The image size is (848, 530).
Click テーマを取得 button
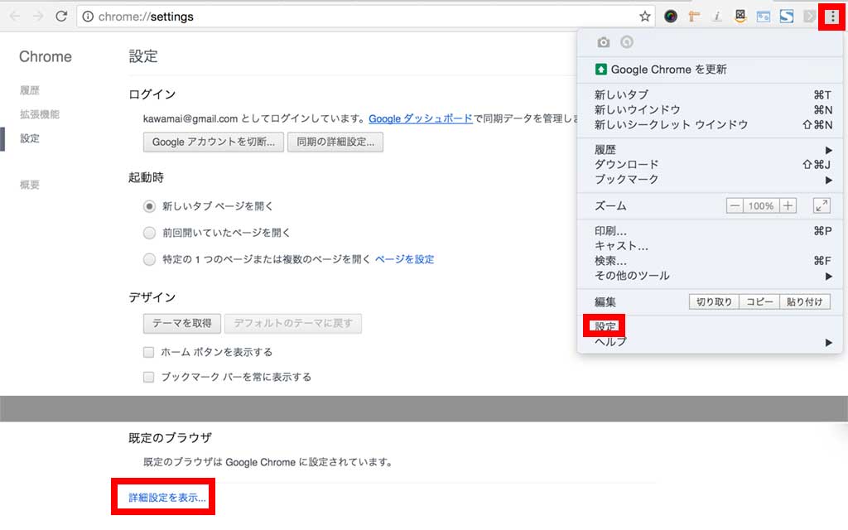[181, 324]
